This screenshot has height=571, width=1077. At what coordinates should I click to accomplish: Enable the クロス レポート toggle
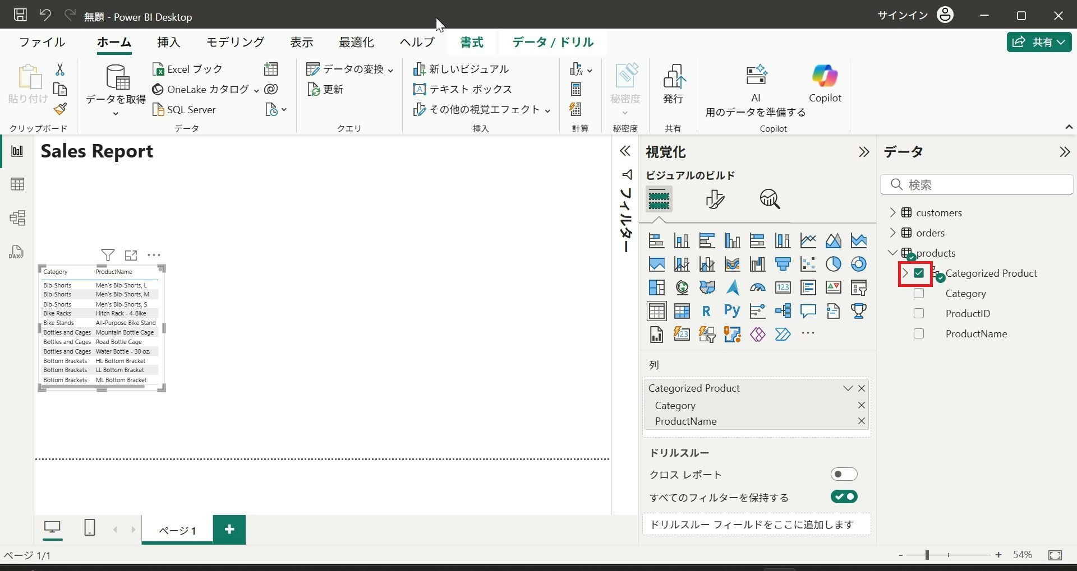[x=844, y=475]
